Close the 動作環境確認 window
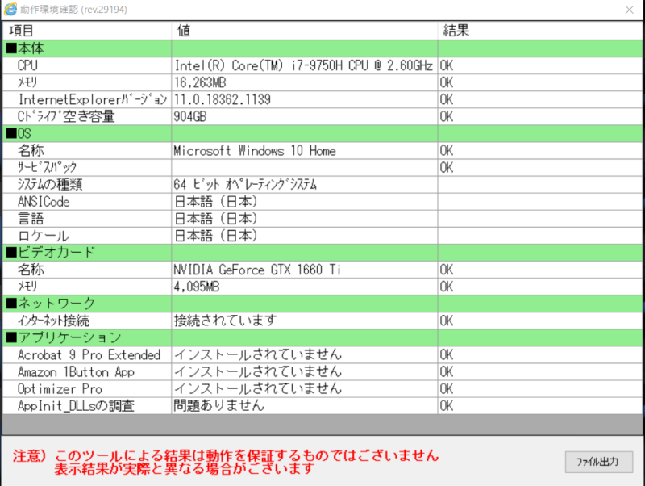 click(x=630, y=10)
